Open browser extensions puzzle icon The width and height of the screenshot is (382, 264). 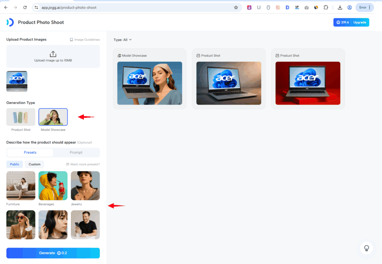(326, 7)
